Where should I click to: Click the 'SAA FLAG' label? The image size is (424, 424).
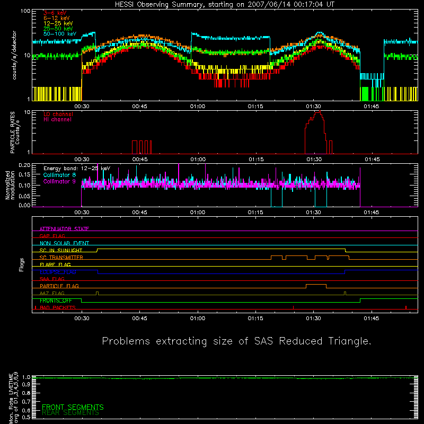pyautogui.click(x=52, y=279)
